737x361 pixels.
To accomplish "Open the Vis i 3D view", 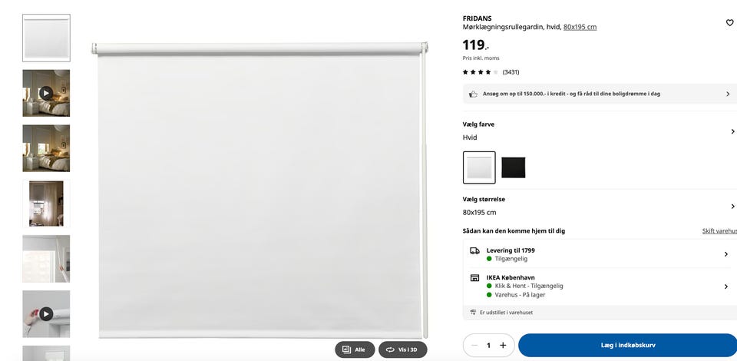I will point(403,349).
